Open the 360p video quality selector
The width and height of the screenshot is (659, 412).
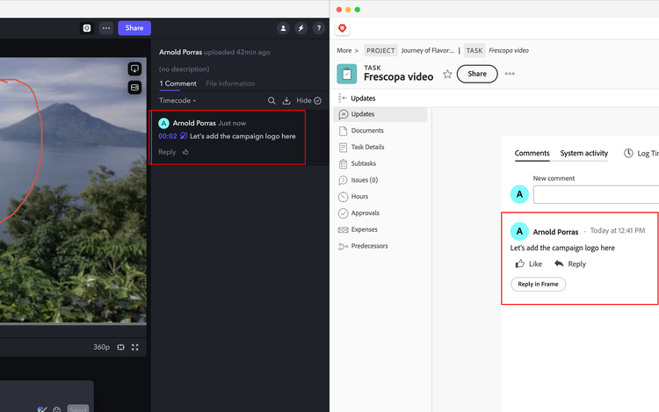pyautogui.click(x=102, y=347)
